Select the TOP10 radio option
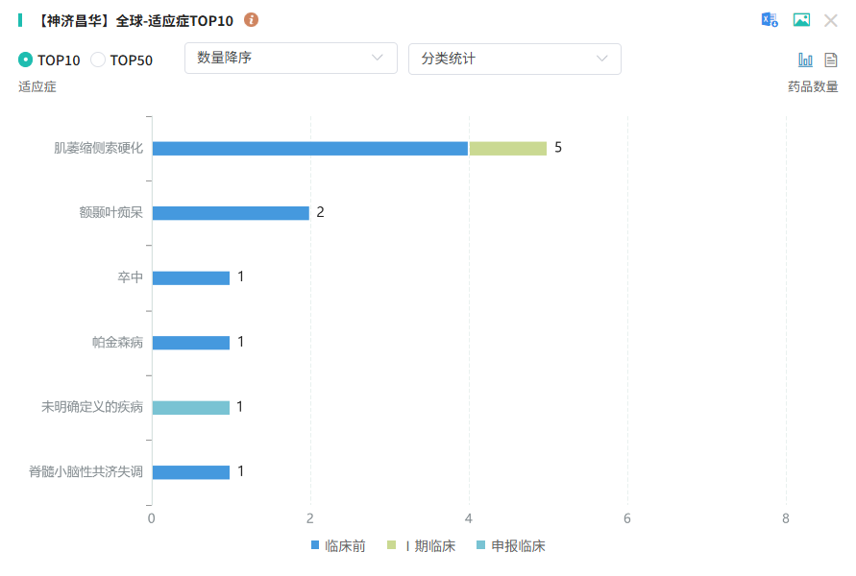The width and height of the screenshot is (856, 576). (x=26, y=60)
